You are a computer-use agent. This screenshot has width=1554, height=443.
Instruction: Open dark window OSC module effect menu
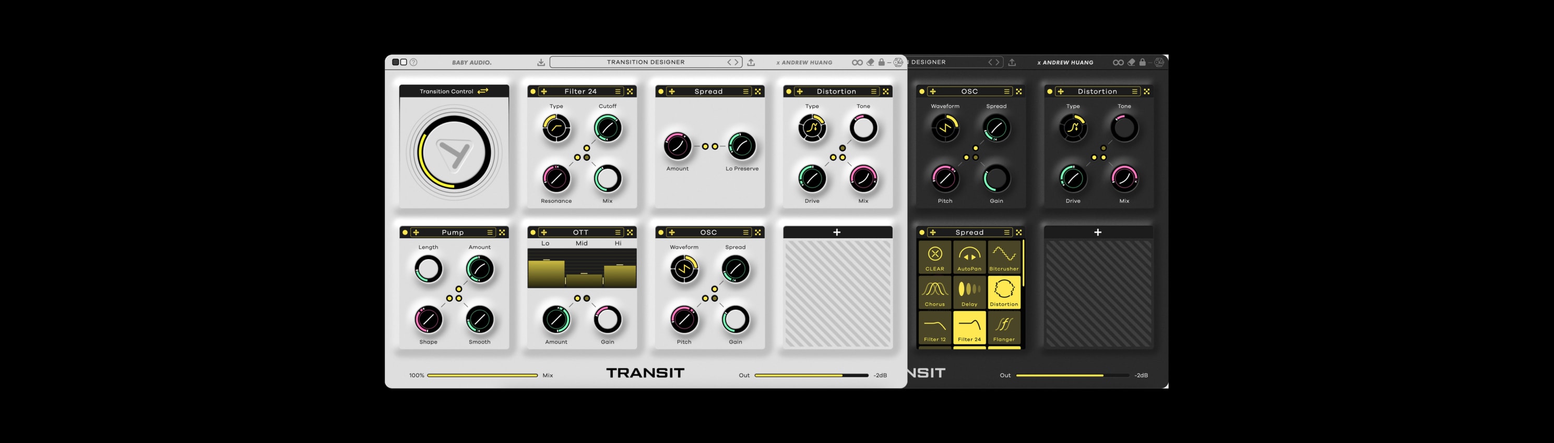(x=1007, y=92)
